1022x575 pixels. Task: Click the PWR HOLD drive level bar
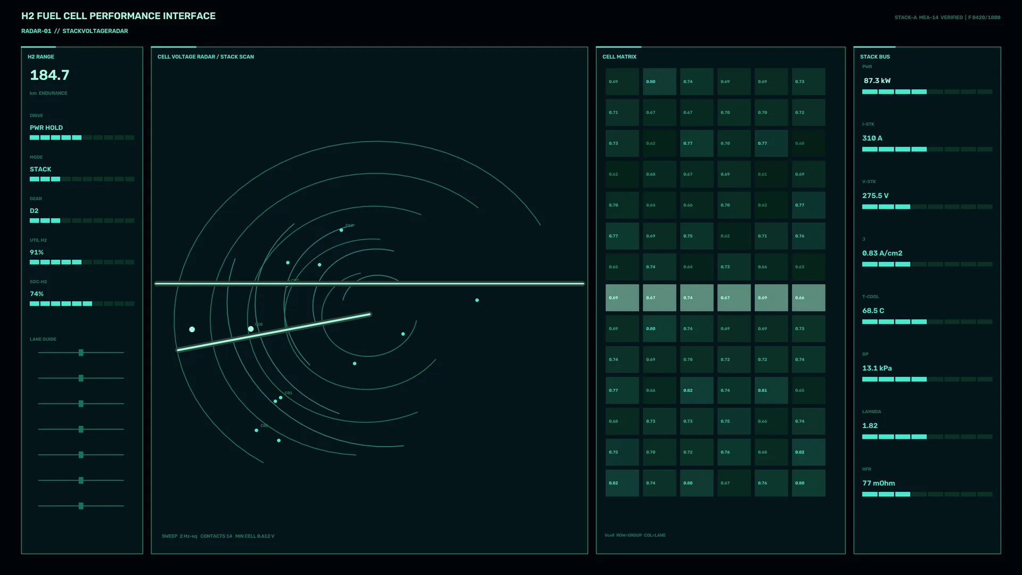(82, 137)
